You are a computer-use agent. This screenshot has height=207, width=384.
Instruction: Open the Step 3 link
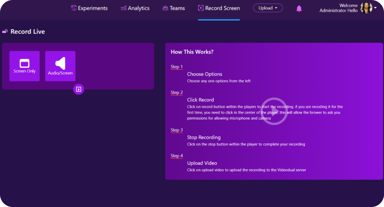pyautogui.click(x=177, y=130)
